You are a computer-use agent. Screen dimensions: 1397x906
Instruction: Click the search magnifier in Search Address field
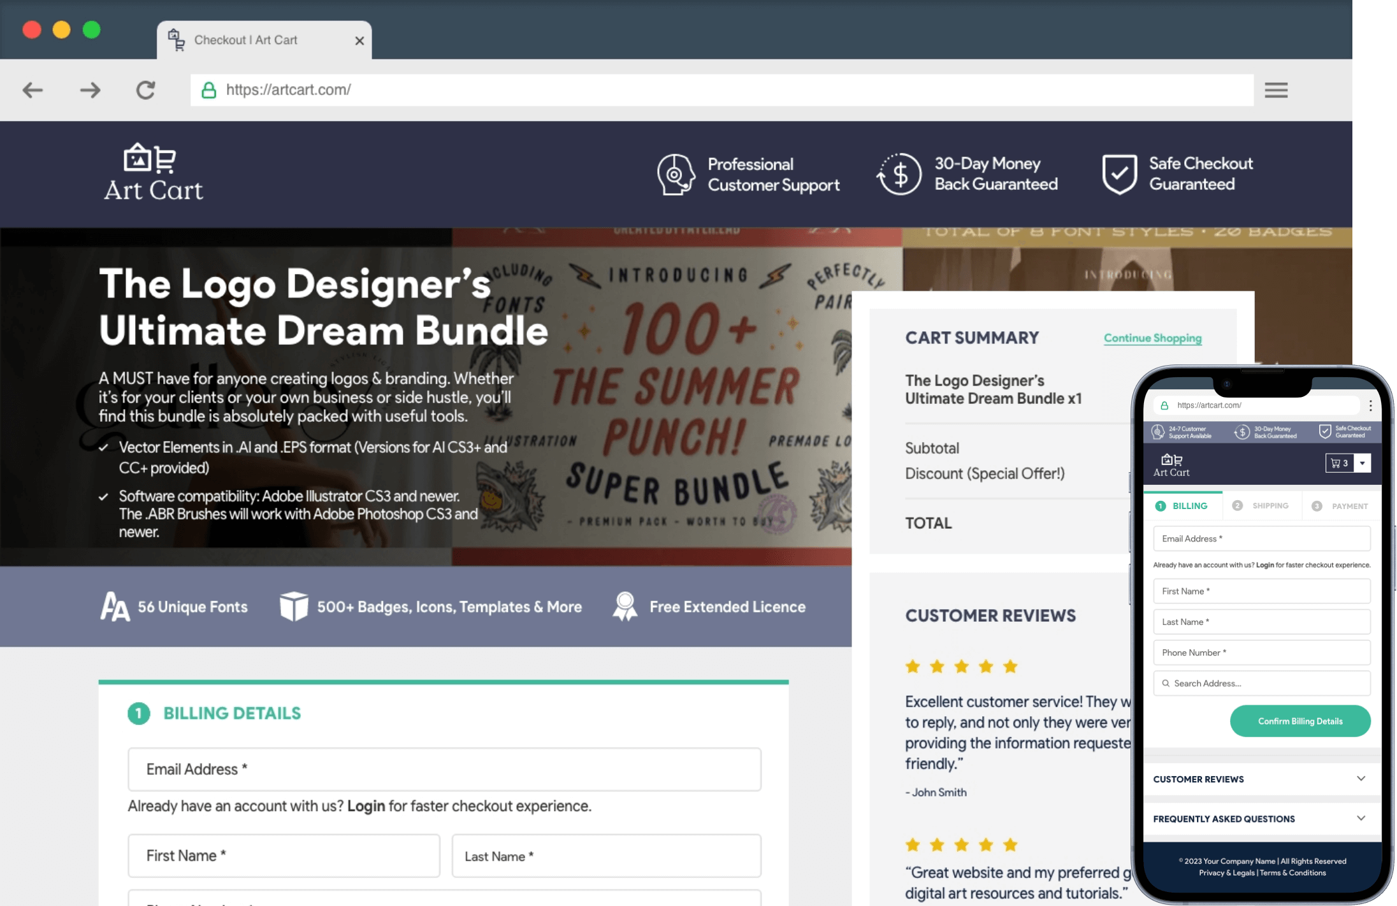1166,683
